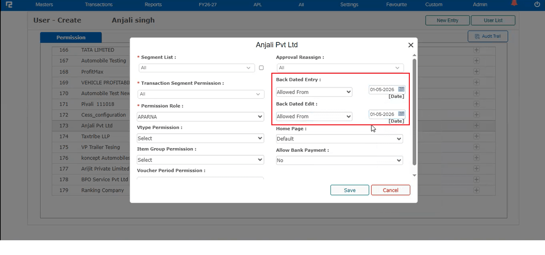Select the Permission tab
Viewport: 545px width, 255px height.
71,37
